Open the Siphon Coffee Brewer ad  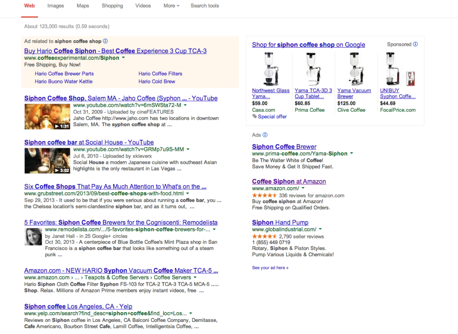click(x=284, y=147)
